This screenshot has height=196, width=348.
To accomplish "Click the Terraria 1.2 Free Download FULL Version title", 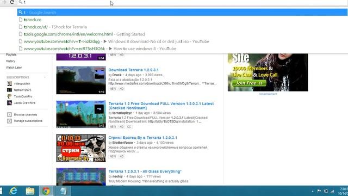I will point(161,106).
